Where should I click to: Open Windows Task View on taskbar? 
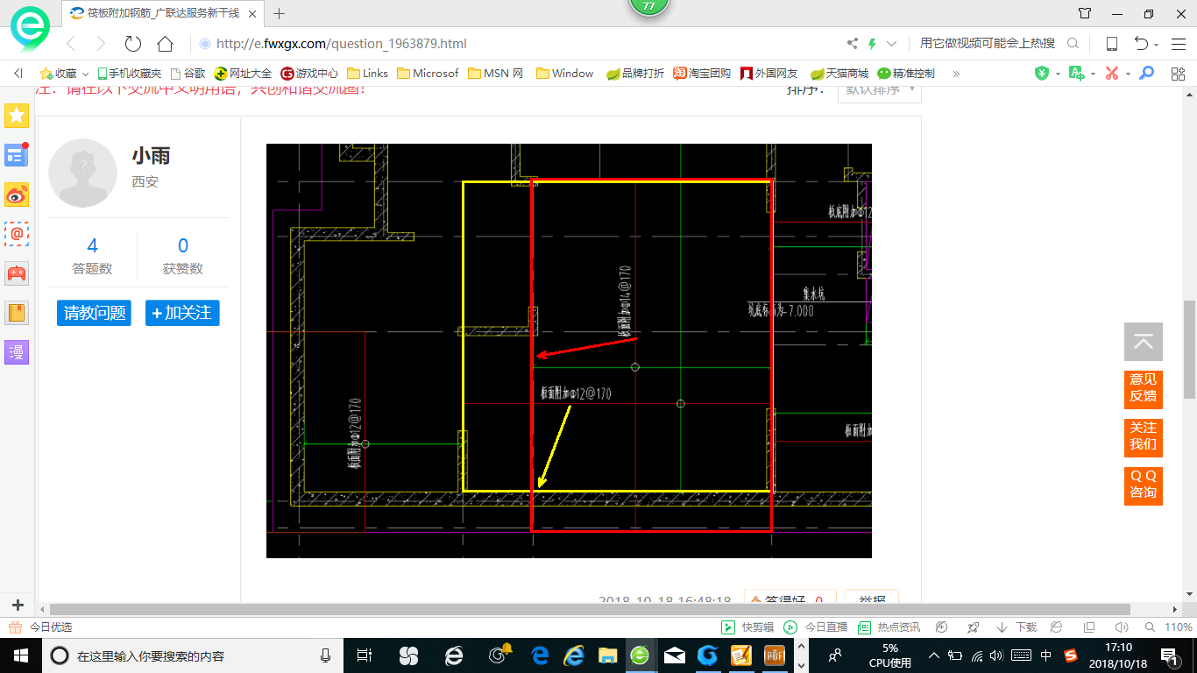[365, 655]
